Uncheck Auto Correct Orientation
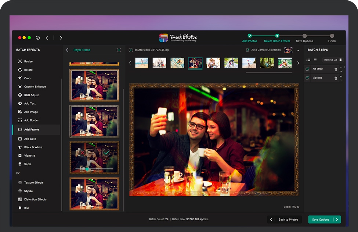358x232 pixels. pyautogui.click(x=247, y=50)
